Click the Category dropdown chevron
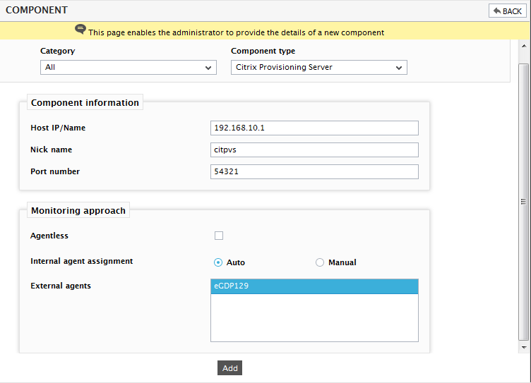Image resolution: width=531 pixels, height=383 pixels. (208, 68)
